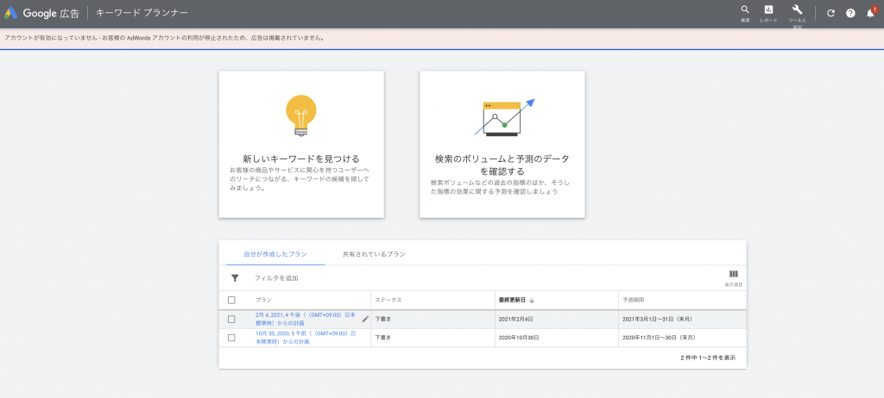The width and height of the screenshot is (884, 398).
Task: Click the filter funnel icon
Action: coord(235,278)
